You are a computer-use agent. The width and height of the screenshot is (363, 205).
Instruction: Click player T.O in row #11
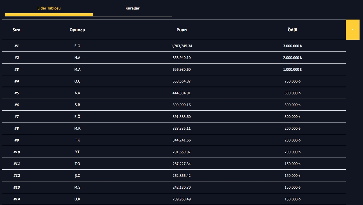point(77,164)
